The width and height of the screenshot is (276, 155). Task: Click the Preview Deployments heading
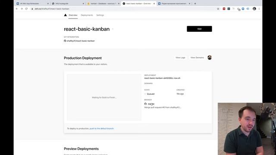pos(81,149)
